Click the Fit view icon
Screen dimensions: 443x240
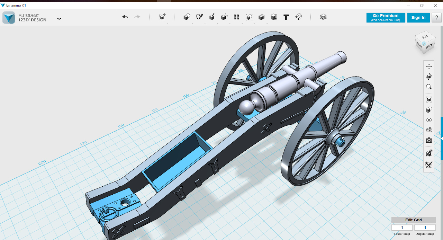[x=429, y=99]
